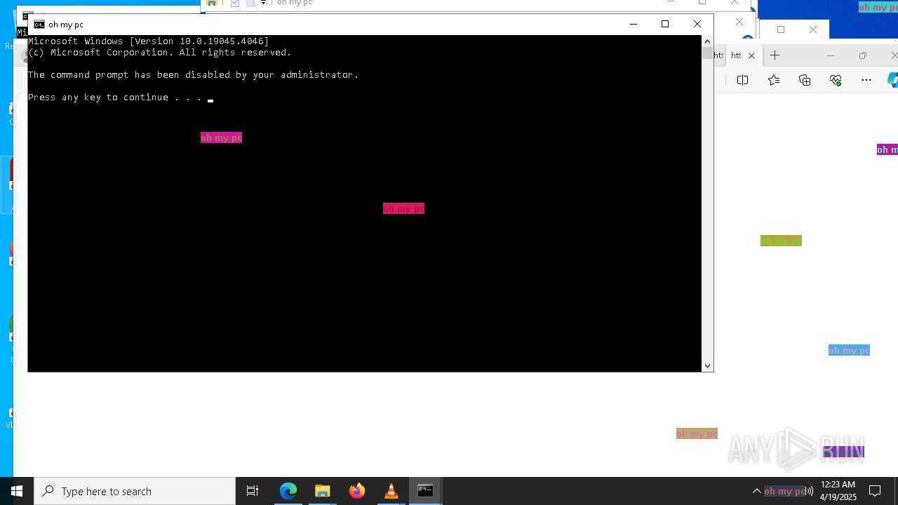
Task: Click the command prompt scroll down arrow
Action: pyautogui.click(x=707, y=365)
